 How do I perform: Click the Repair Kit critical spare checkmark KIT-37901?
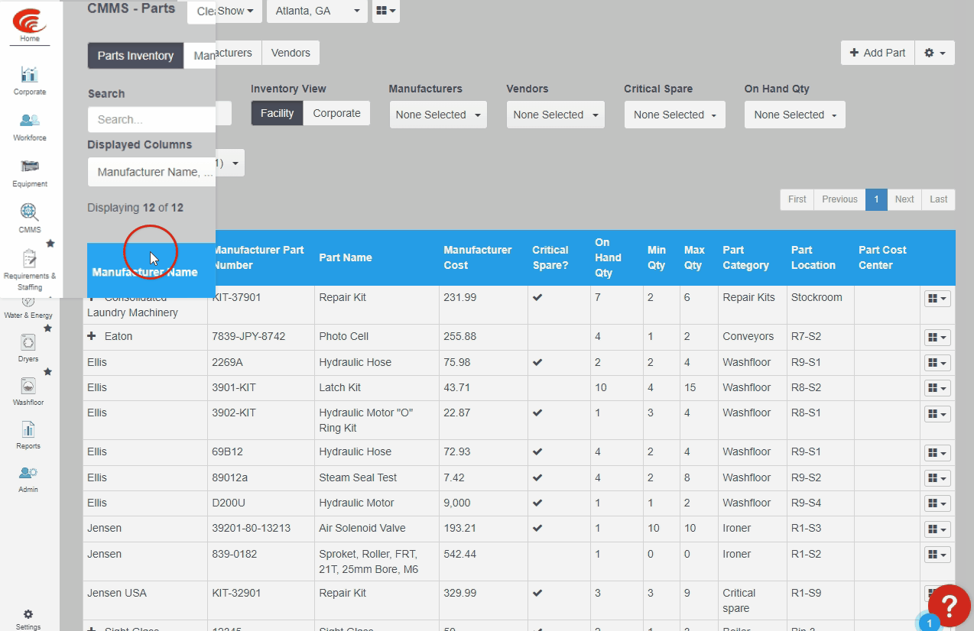[537, 297]
